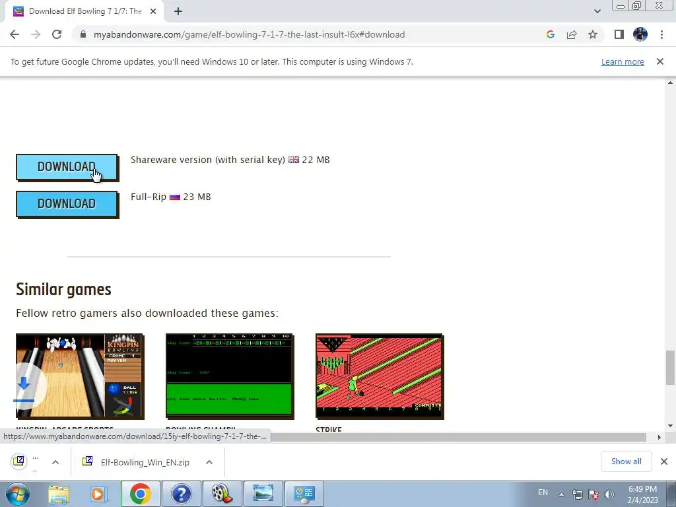The image size is (676, 507).
Task: Open the picture viewer taskbar app
Action: point(263,494)
